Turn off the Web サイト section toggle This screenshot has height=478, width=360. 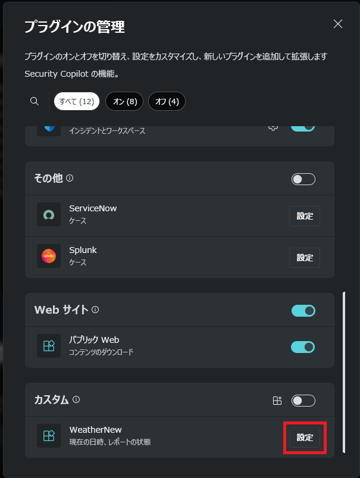(303, 311)
